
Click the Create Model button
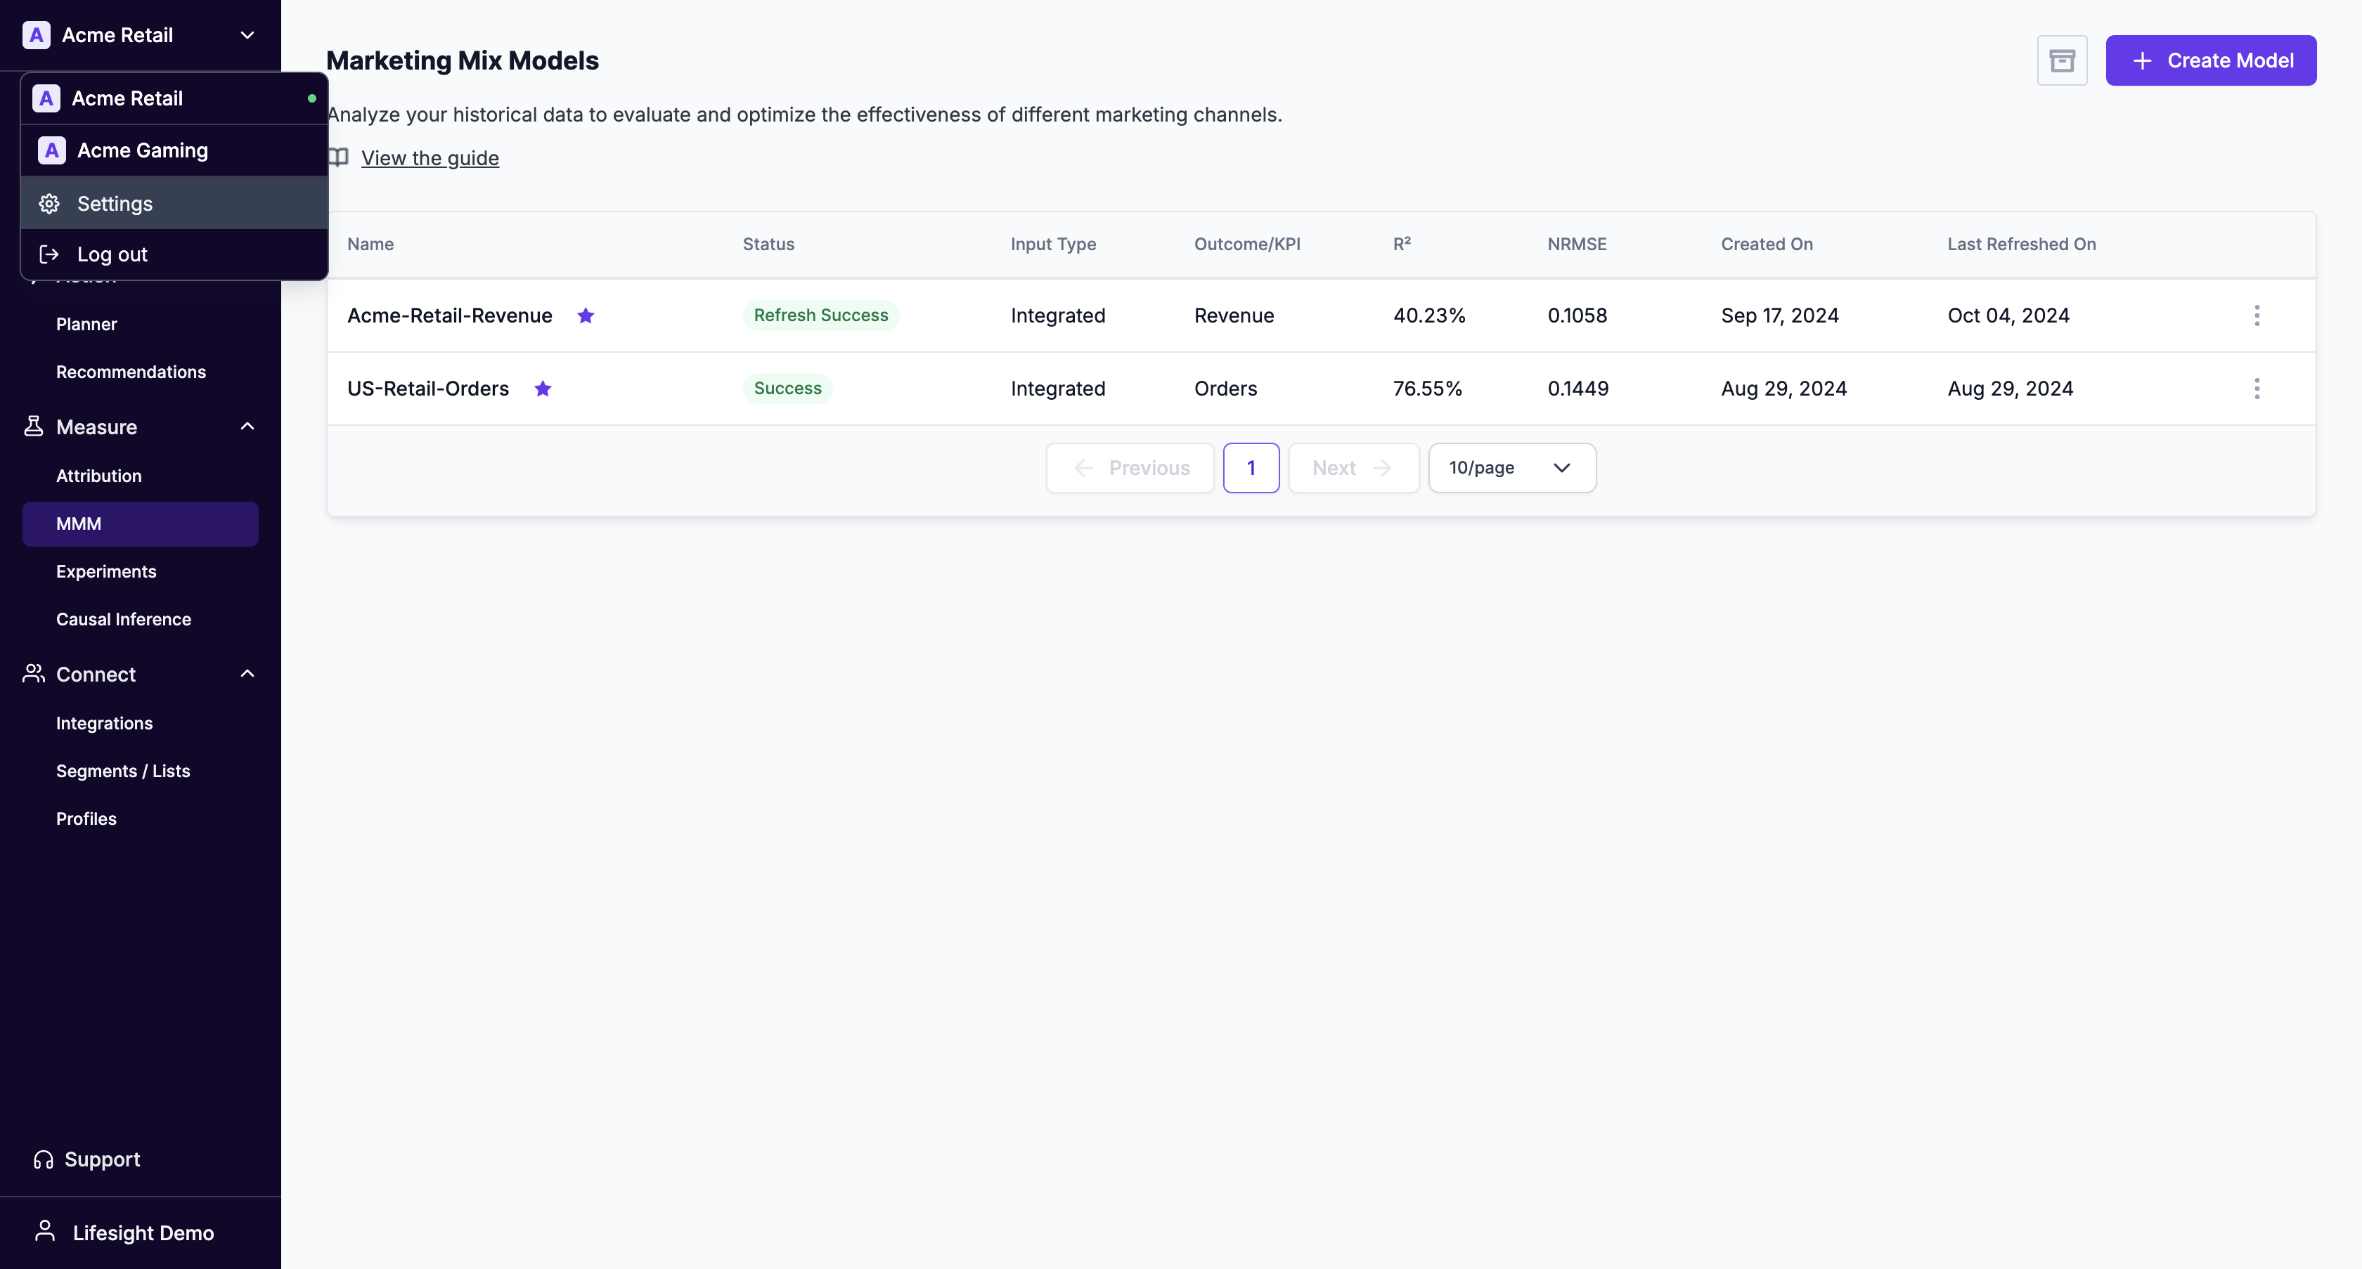click(2209, 60)
